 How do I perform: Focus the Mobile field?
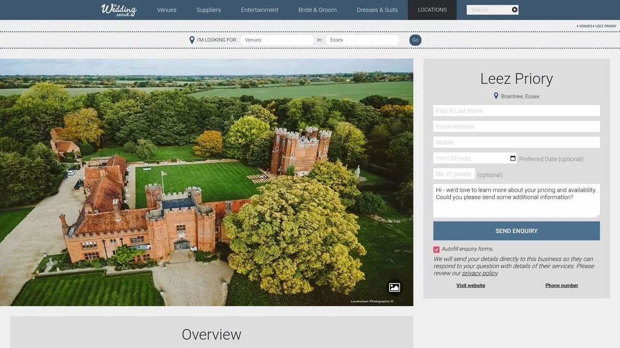(x=517, y=142)
